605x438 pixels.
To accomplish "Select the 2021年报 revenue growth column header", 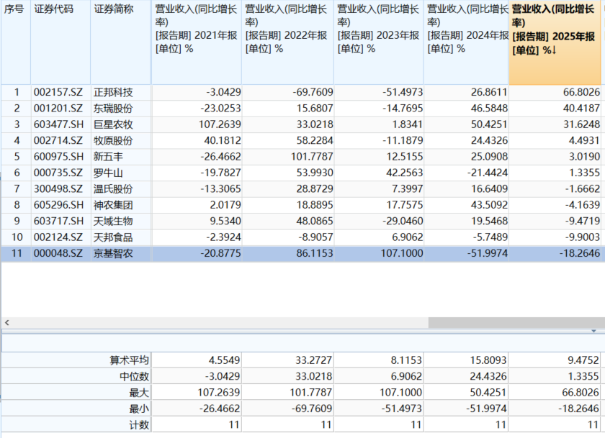I will [x=197, y=42].
